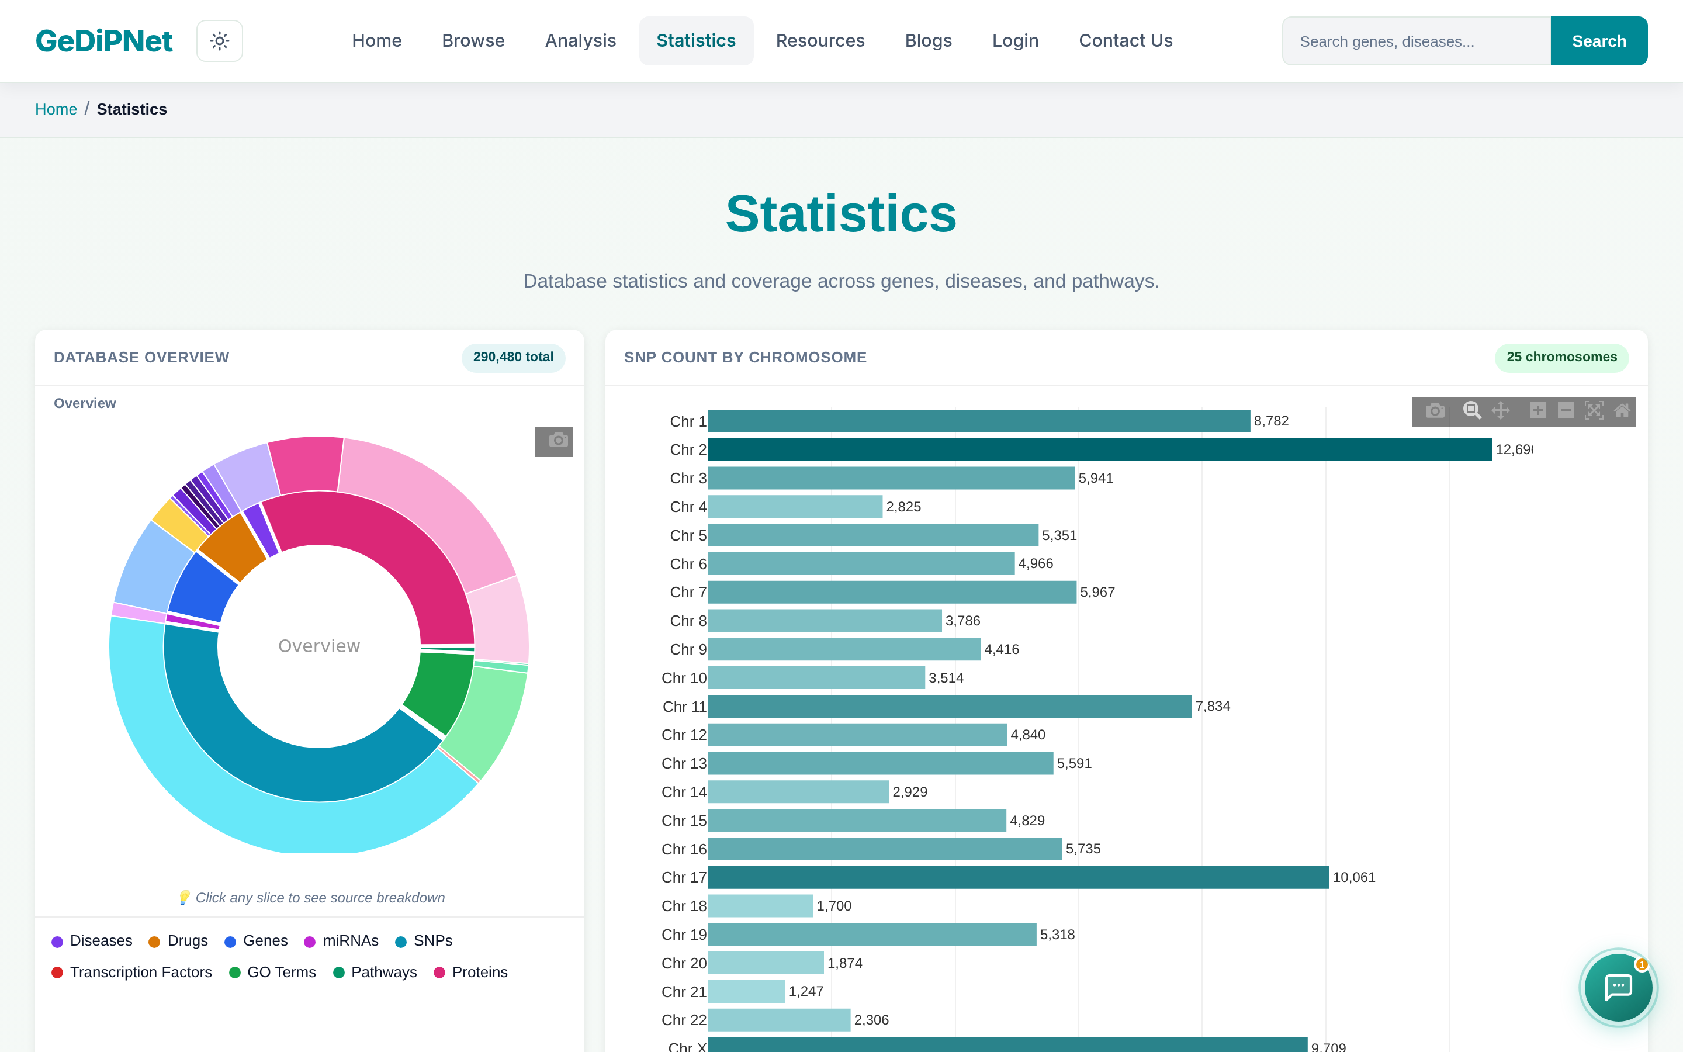The height and width of the screenshot is (1052, 1683).
Task: Click the '25 chromosomes' badge
Action: [1561, 357]
